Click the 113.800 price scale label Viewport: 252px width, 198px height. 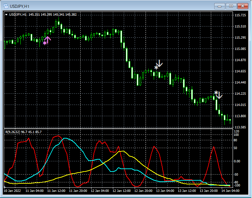[240, 116]
